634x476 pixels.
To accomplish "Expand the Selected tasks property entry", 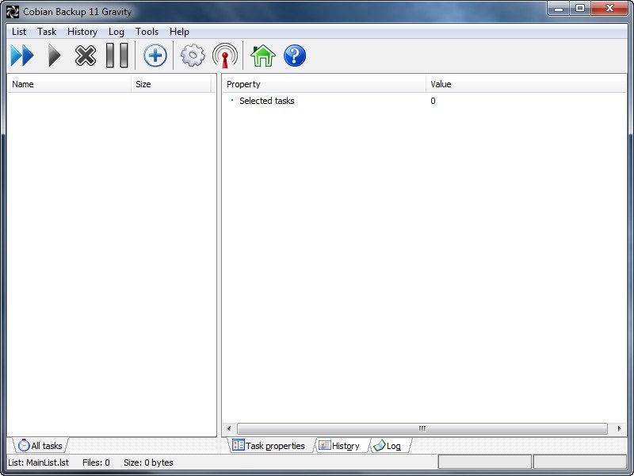I will tap(231, 101).
